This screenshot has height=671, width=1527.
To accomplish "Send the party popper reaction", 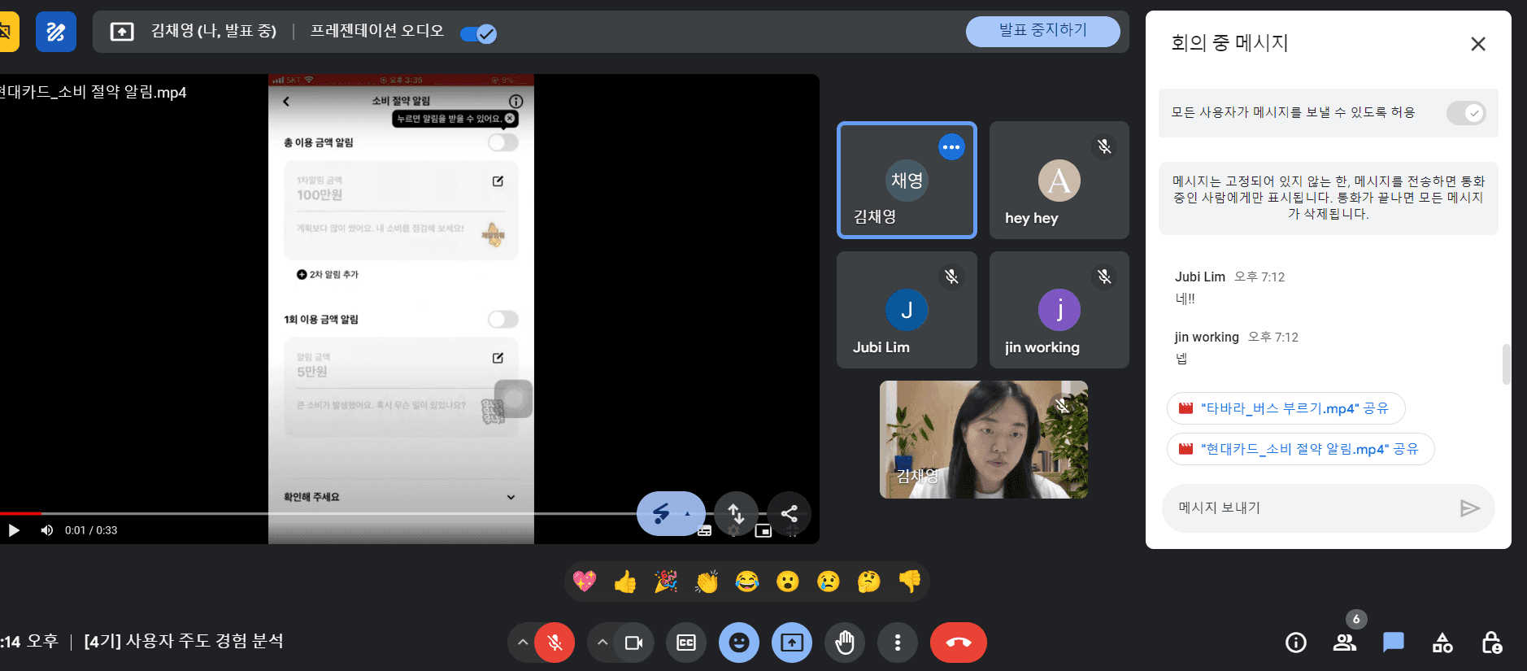I will pos(666,581).
